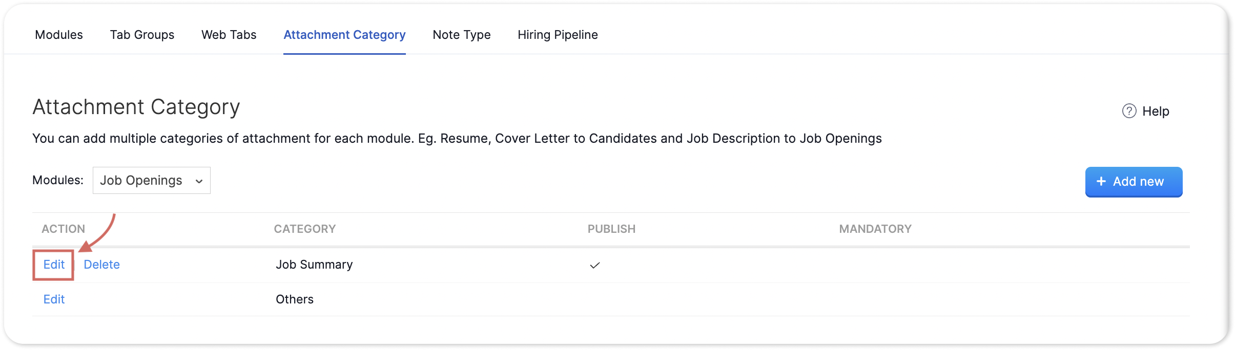Click the Publish checkmark for Job Summary

pyautogui.click(x=594, y=265)
